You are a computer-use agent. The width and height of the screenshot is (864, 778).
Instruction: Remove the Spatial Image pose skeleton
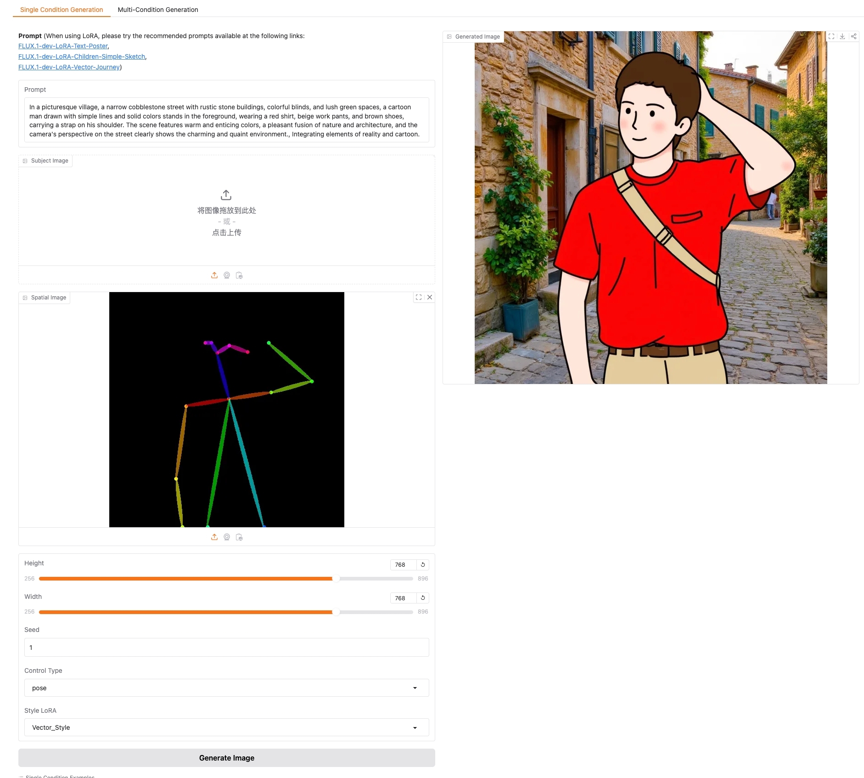[430, 297]
